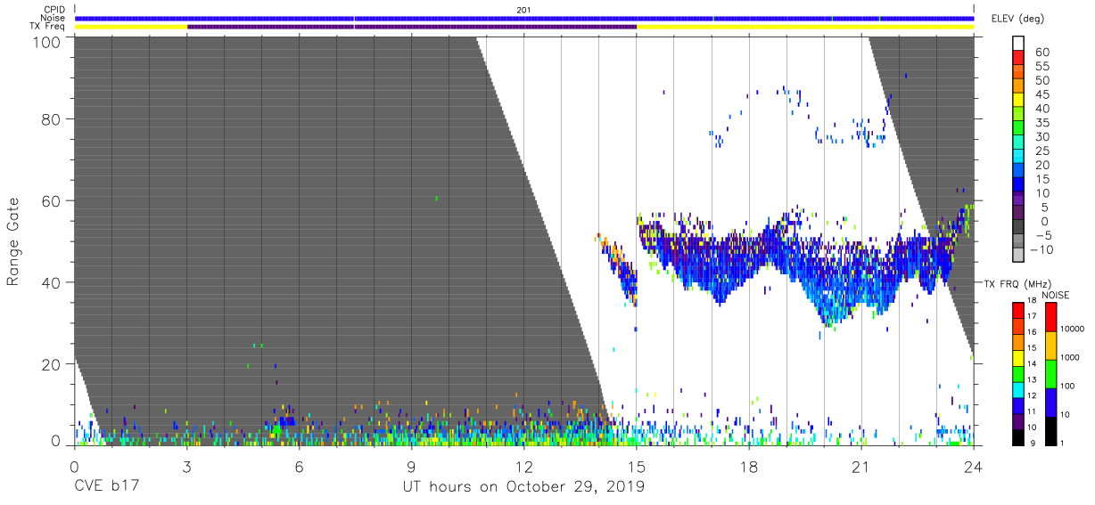Click the ELEV color bar label "55"
1095x505 pixels.
coord(1043,66)
